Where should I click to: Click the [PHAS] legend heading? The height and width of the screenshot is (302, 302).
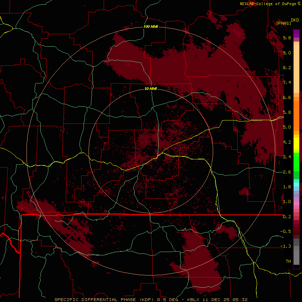click(284, 23)
